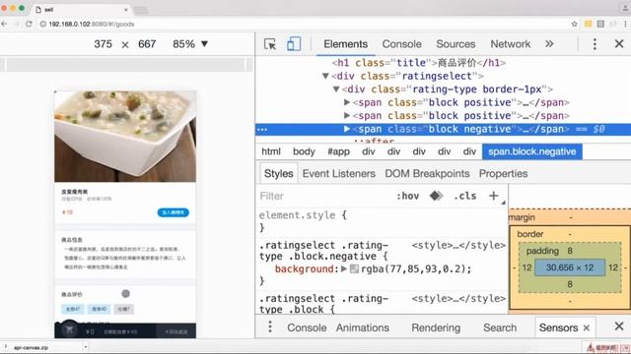The image size is (631, 354).
Task: Tap the shopping cart icon in footer
Action: coord(70,330)
